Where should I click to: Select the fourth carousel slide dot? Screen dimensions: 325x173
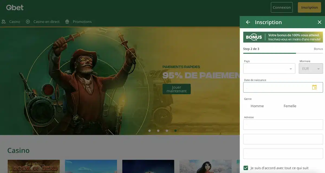tap(175, 131)
